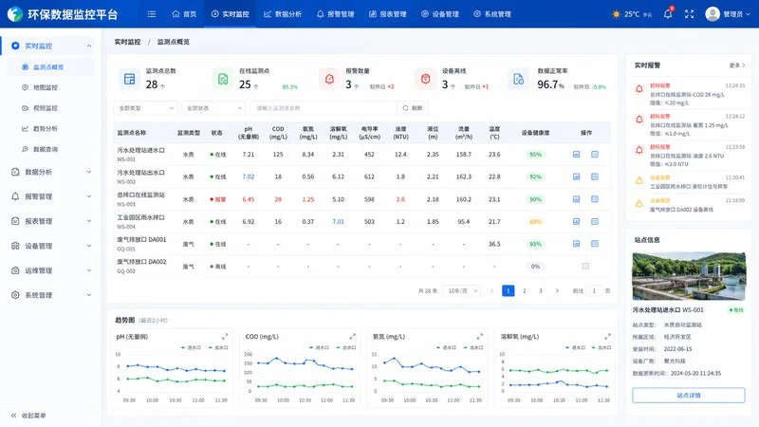This screenshot has height=427, width=759.
Task: Open 更多 link in 实时报警 panel
Action: click(737, 65)
